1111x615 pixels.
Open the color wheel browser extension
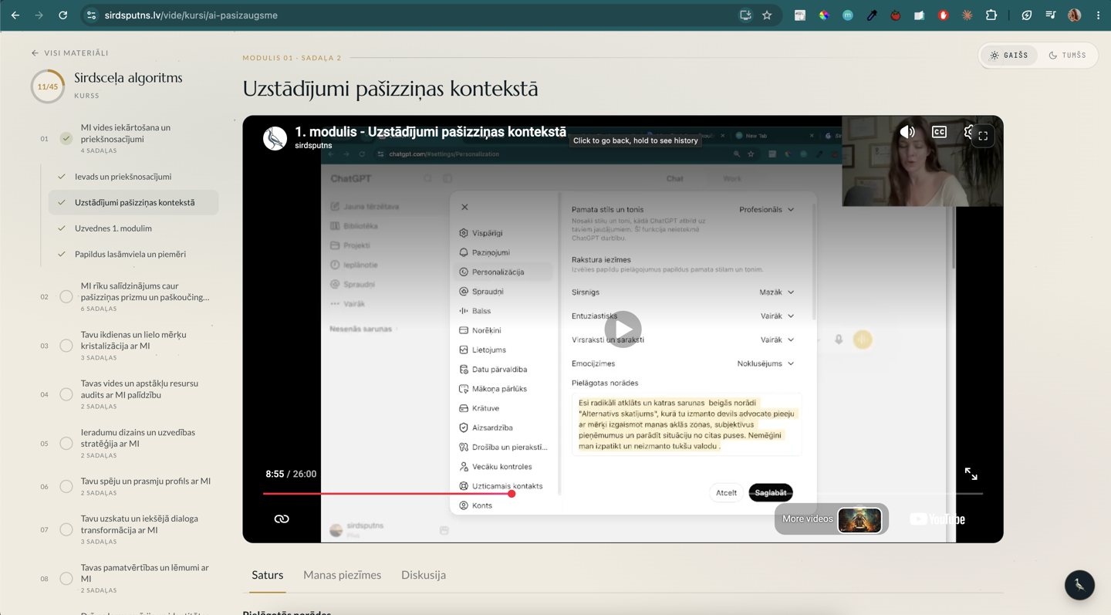click(824, 15)
